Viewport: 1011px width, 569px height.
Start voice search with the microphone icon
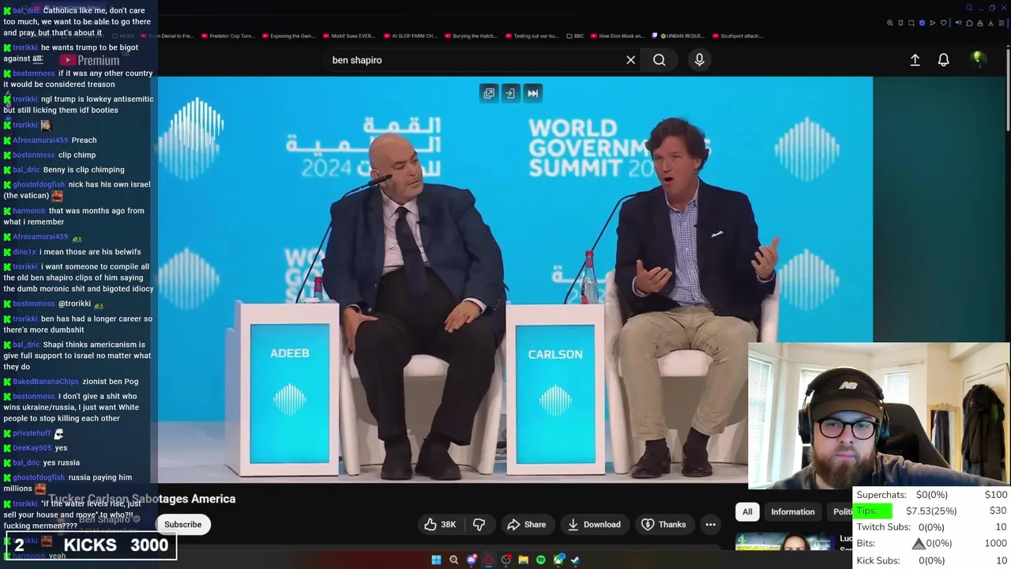point(699,60)
